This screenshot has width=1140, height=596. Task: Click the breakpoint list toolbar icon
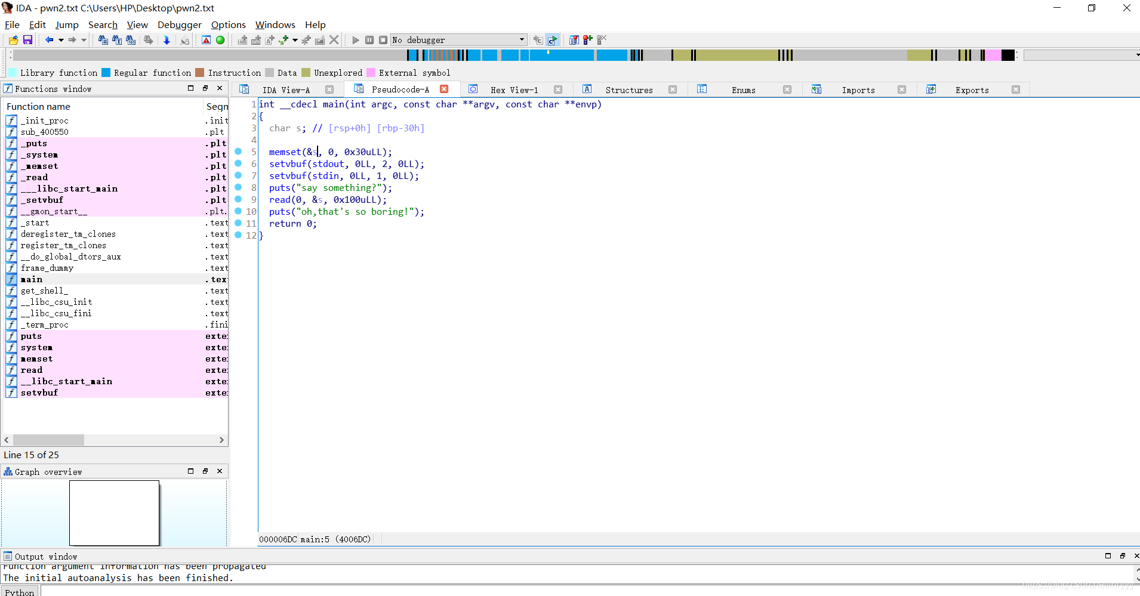tap(574, 40)
